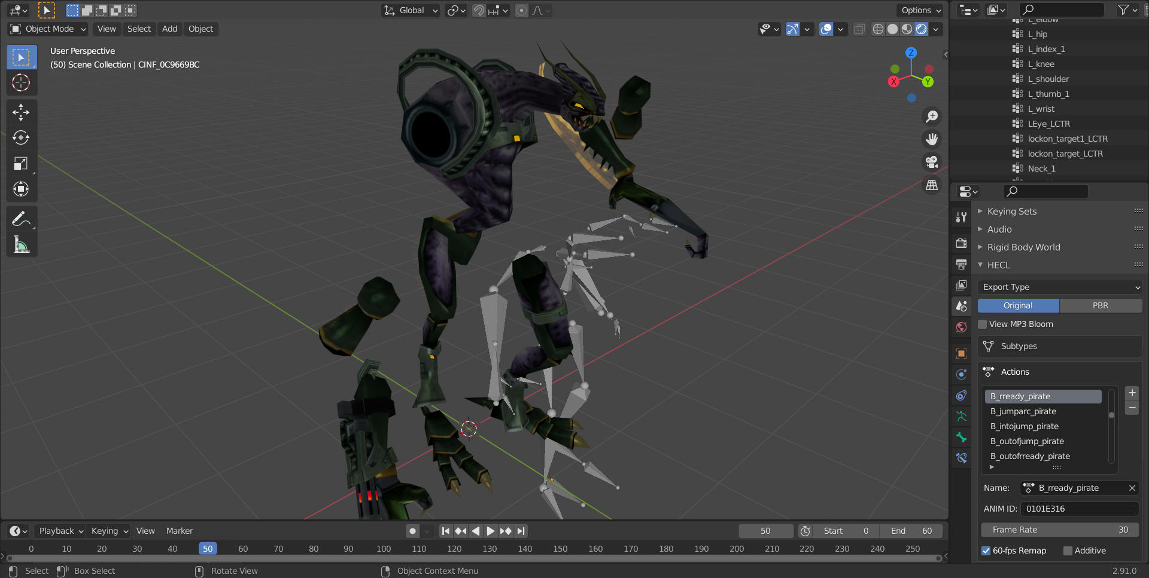Open the World properties tab icon
Screen dimensions: 1149x578
[x=962, y=327]
